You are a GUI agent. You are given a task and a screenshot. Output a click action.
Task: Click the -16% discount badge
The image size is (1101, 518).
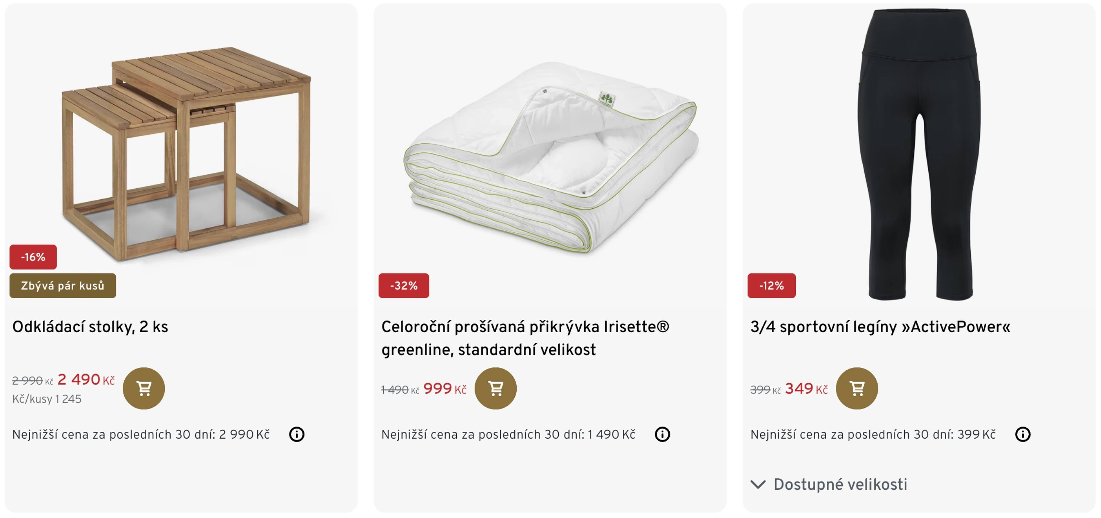tap(33, 257)
